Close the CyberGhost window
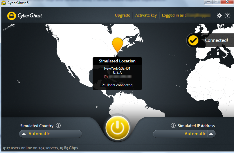This screenshot has width=234, height=153. click(227, 2)
